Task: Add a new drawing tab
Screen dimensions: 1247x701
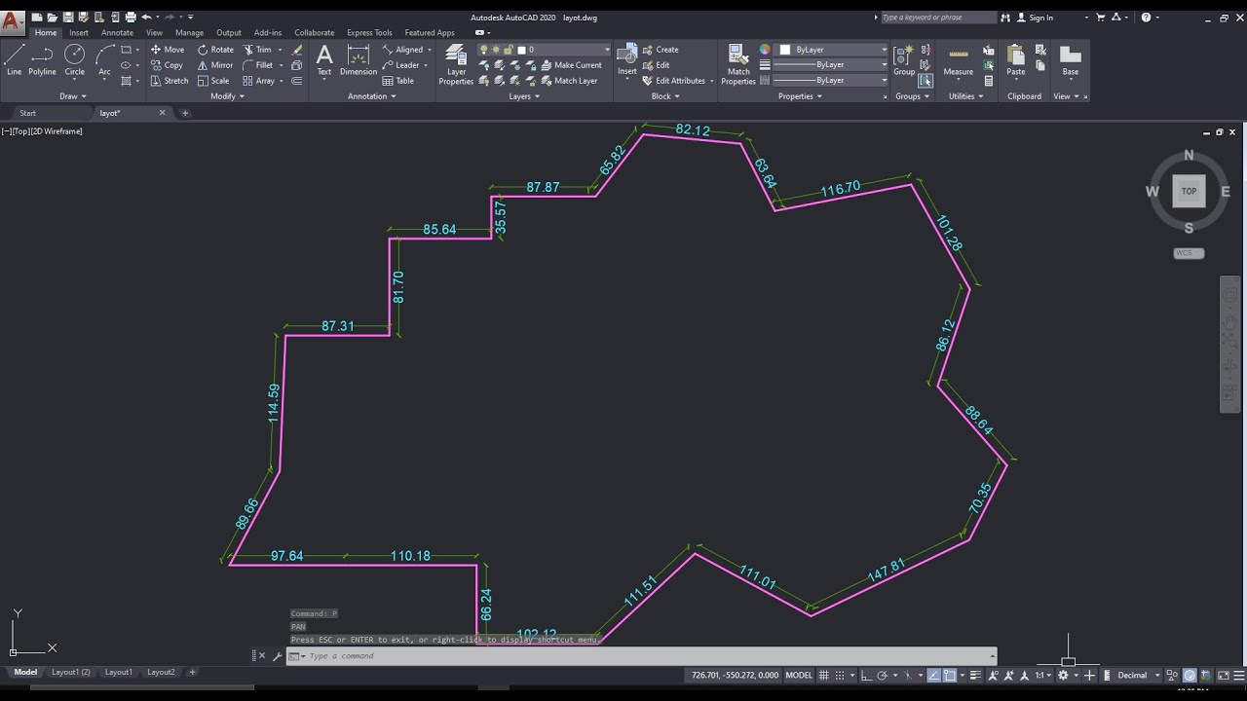Action: click(185, 113)
